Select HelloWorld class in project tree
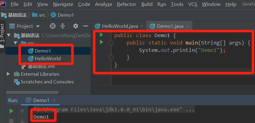 [x=48, y=58]
